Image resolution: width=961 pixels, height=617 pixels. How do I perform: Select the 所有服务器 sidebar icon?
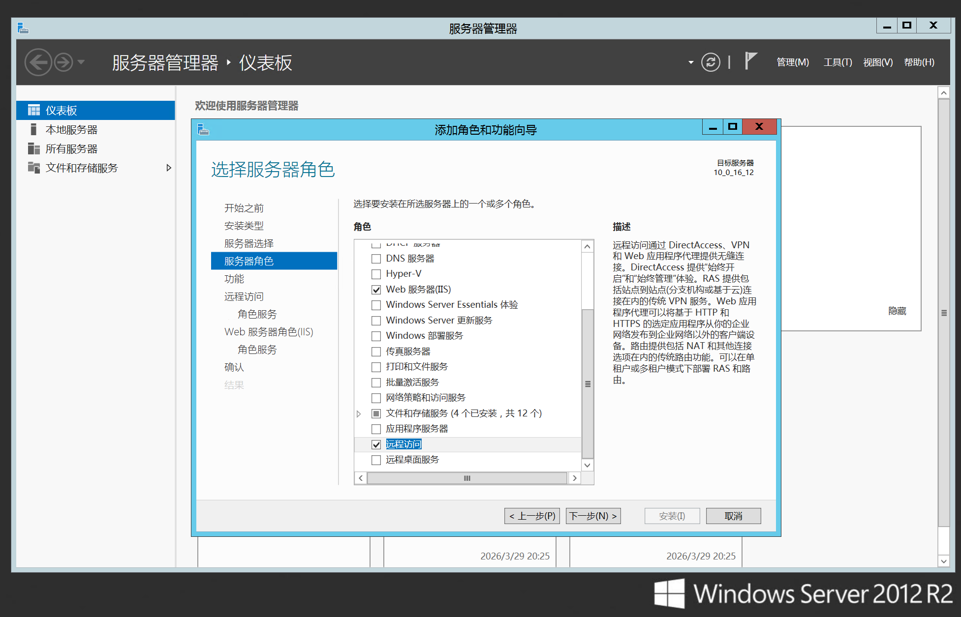[x=34, y=148]
